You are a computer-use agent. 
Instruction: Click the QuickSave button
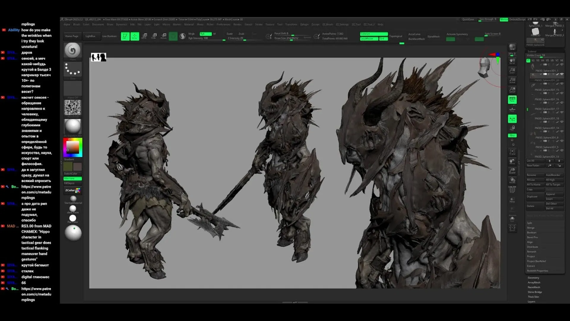pos(468,19)
